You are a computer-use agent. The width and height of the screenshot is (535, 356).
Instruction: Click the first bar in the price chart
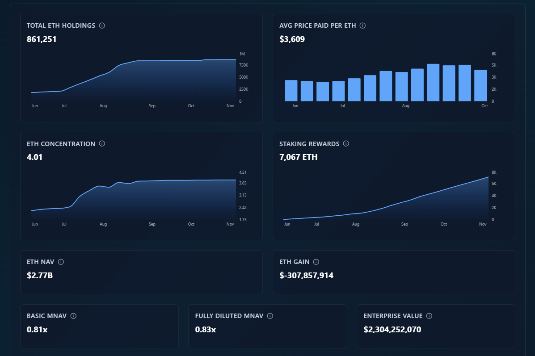pos(291,89)
